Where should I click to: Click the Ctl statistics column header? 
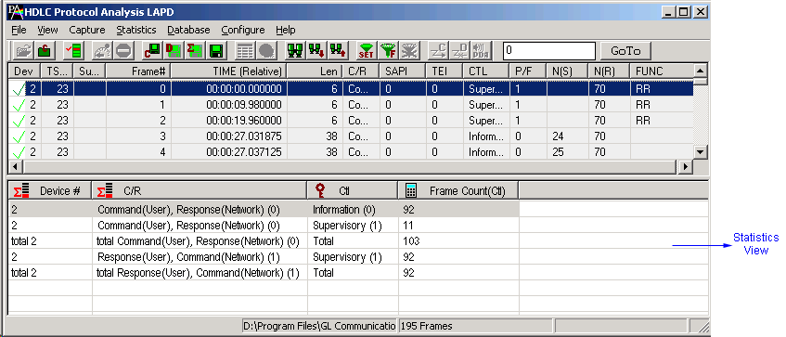click(353, 190)
